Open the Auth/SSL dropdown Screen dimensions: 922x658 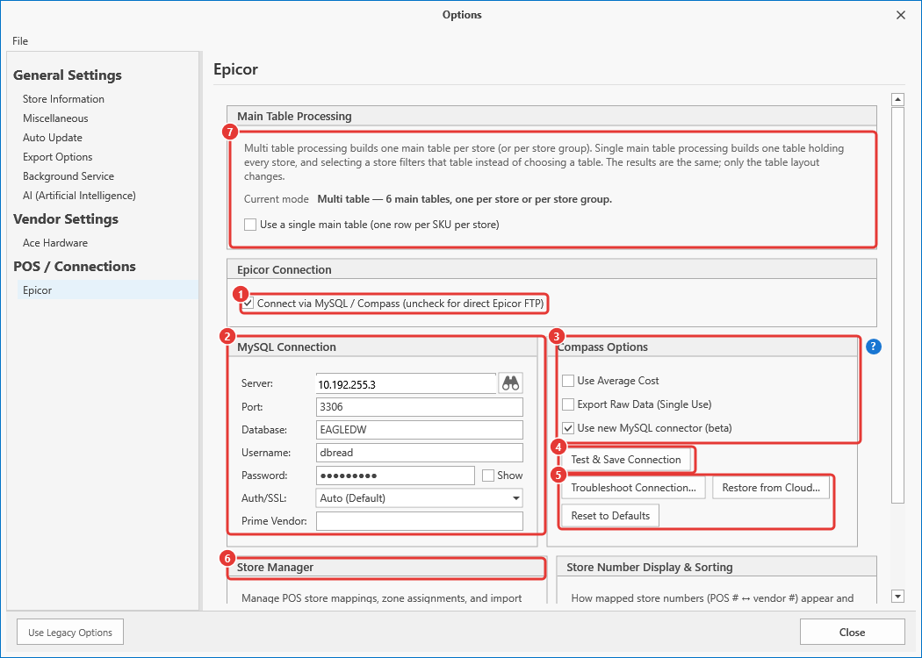point(419,498)
